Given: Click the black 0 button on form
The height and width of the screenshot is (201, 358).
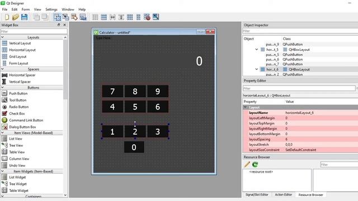Looking at the screenshot, I should 134,147.
